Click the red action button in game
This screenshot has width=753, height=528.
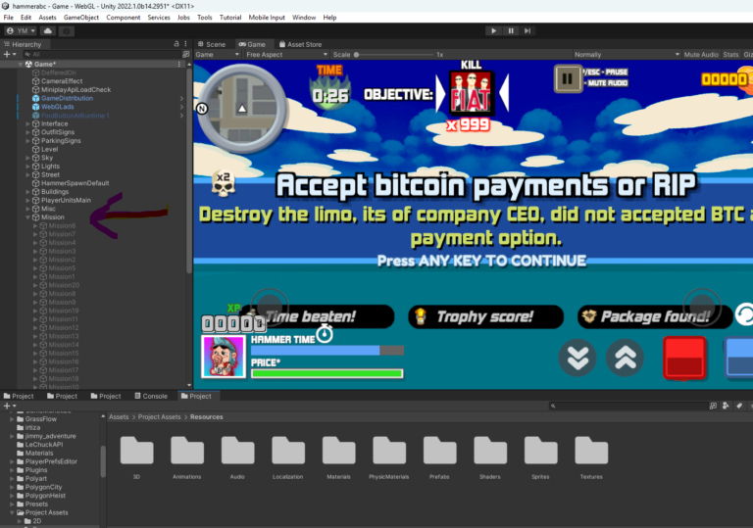click(x=684, y=358)
